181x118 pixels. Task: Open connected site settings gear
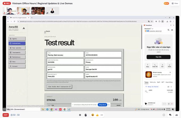tap(169, 104)
